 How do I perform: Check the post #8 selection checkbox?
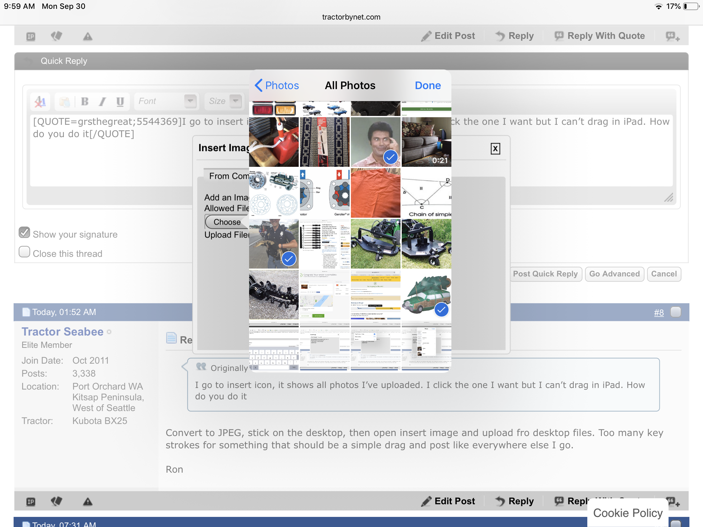[675, 312]
